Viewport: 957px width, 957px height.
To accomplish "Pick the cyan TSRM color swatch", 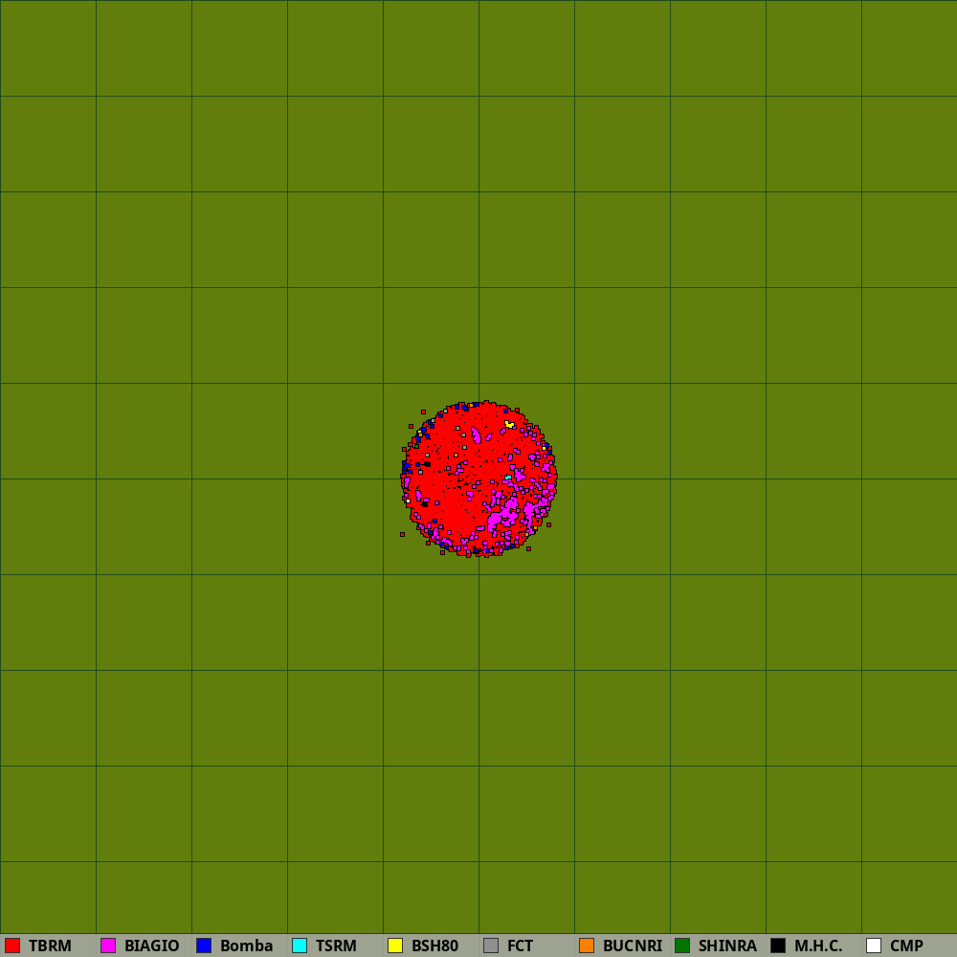I will [300, 946].
